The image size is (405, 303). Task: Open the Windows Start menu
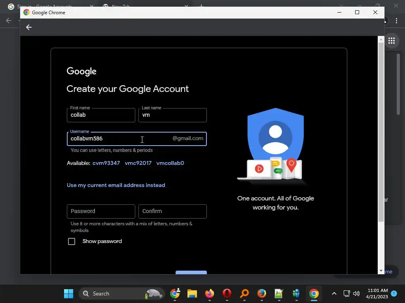(x=68, y=294)
